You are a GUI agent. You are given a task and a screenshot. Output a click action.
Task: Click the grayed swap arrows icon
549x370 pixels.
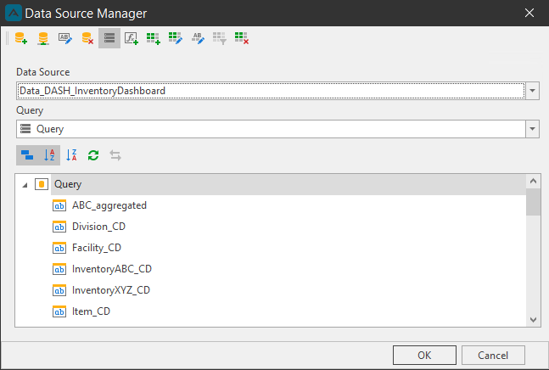115,155
